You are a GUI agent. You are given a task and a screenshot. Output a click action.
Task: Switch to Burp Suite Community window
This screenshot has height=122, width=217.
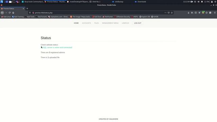tap(33, 2)
